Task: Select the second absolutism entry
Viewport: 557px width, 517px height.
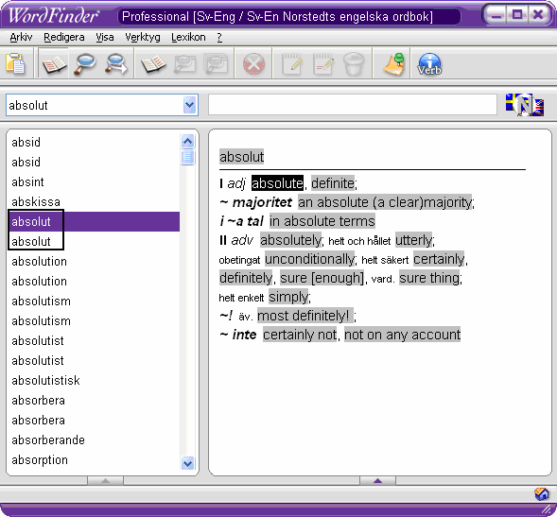Action: pyautogui.click(x=94, y=321)
